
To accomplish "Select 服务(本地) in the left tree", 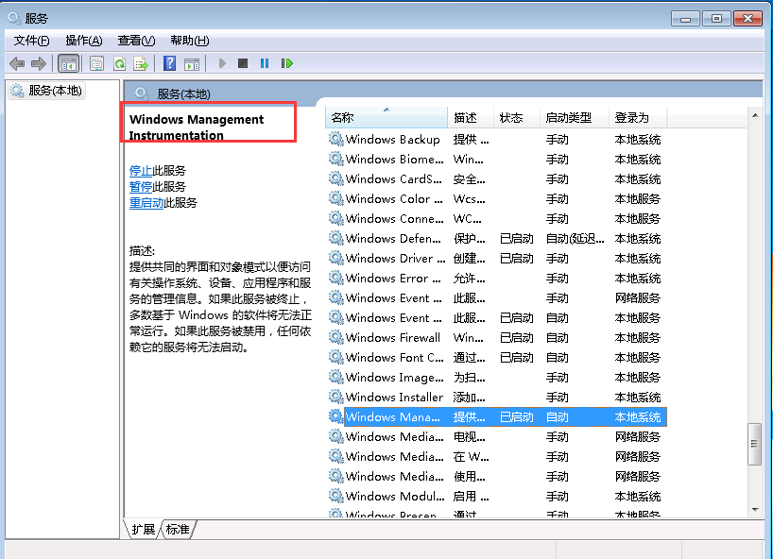I will point(55,91).
